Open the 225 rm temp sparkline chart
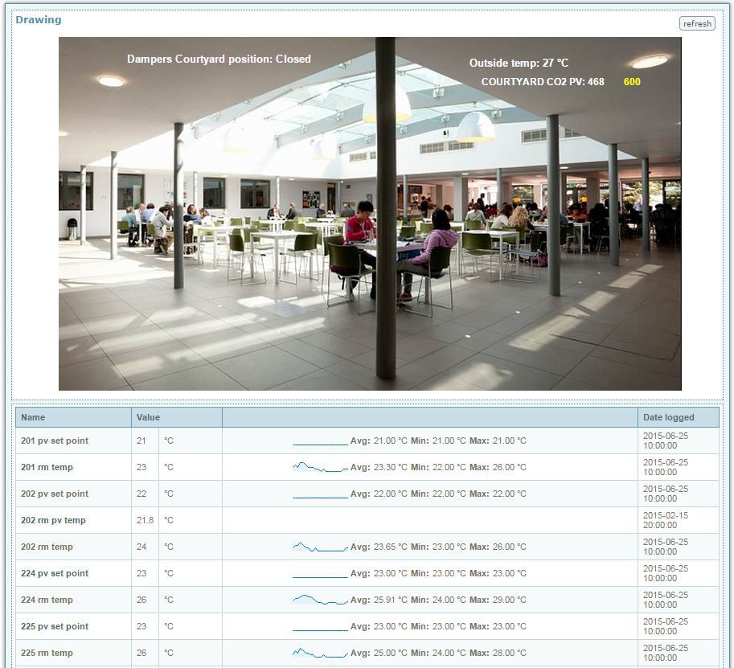This screenshot has width=734, height=668. [x=320, y=653]
